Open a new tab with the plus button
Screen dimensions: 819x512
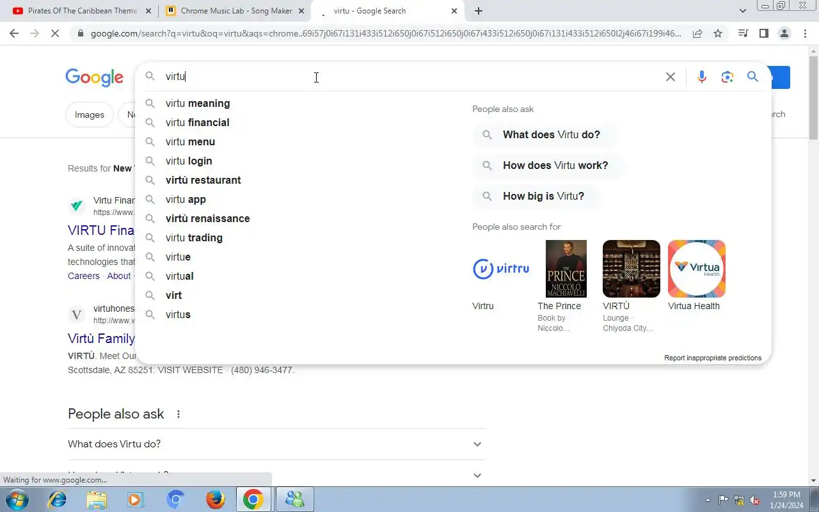tap(479, 11)
